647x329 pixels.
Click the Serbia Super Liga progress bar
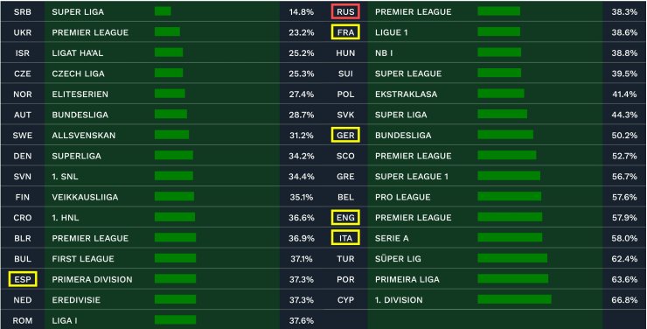click(163, 11)
